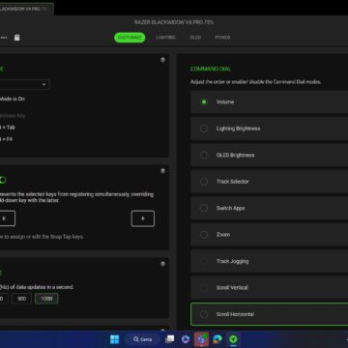The width and height of the screenshot is (348, 348).
Task: Switch to the OLED tab
Action: click(x=195, y=38)
